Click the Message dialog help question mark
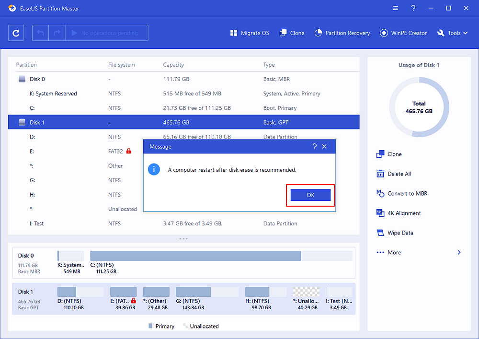This screenshot has width=479, height=339. (x=315, y=146)
